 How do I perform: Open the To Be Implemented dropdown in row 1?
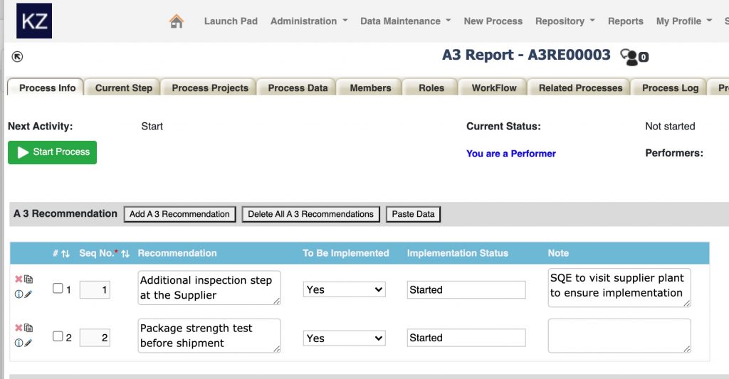coord(344,289)
